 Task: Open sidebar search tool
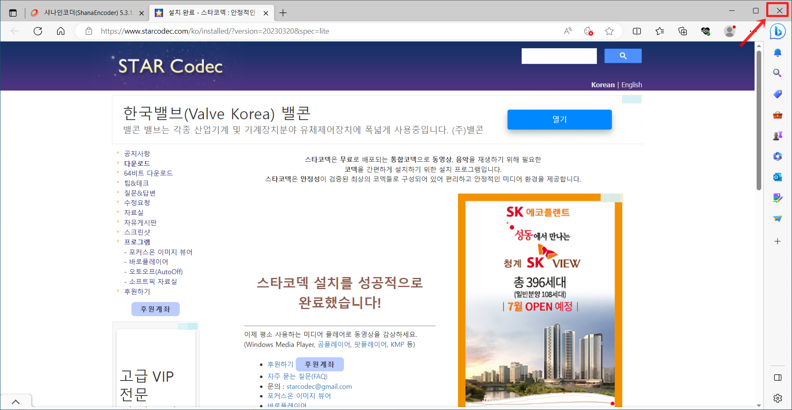777,73
